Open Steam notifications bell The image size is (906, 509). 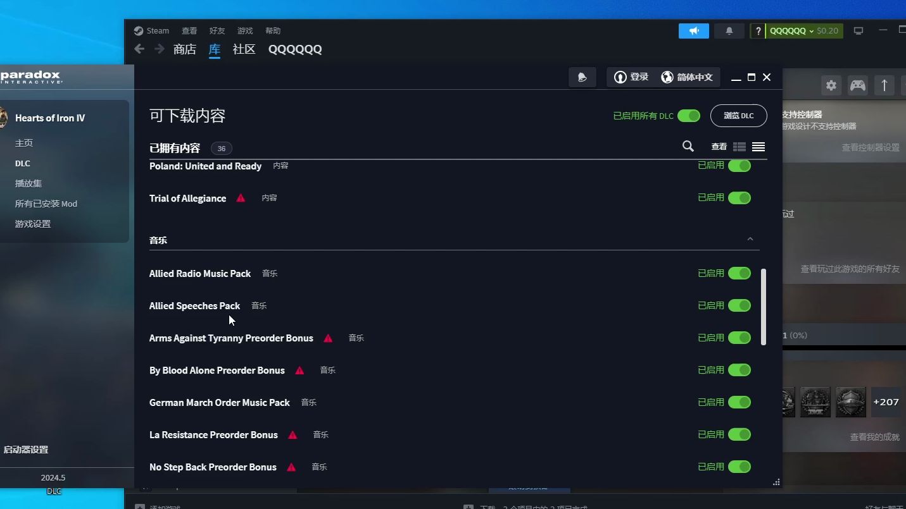point(729,31)
